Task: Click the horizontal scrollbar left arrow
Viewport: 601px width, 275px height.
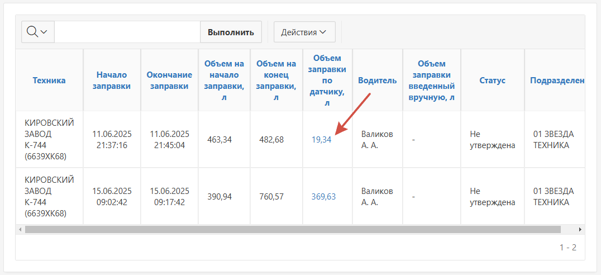Action: click(21, 229)
